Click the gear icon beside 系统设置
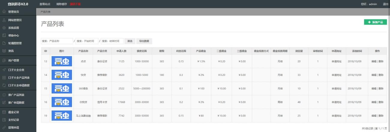Viewport: 390px width, 132px height. 4,28
